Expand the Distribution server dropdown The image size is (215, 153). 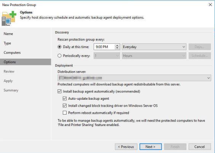tap(134, 78)
